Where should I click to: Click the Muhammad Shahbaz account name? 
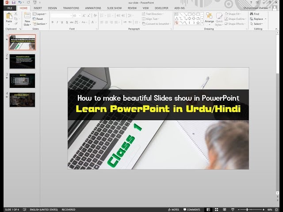click(x=256, y=8)
